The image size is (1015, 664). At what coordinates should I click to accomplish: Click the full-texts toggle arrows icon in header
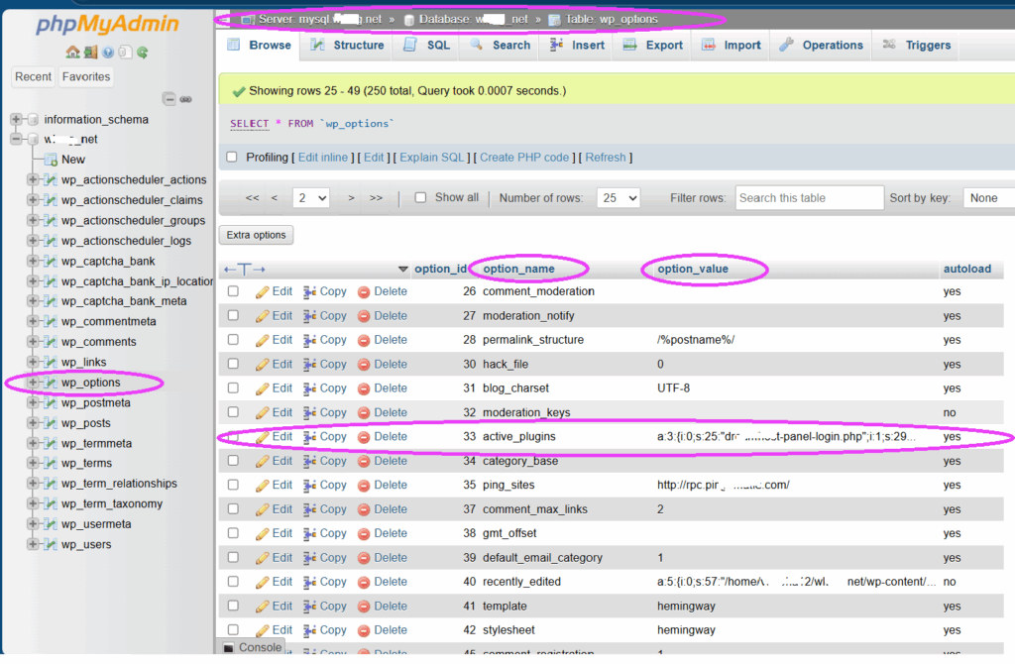pyautogui.click(x=245, y=270)
